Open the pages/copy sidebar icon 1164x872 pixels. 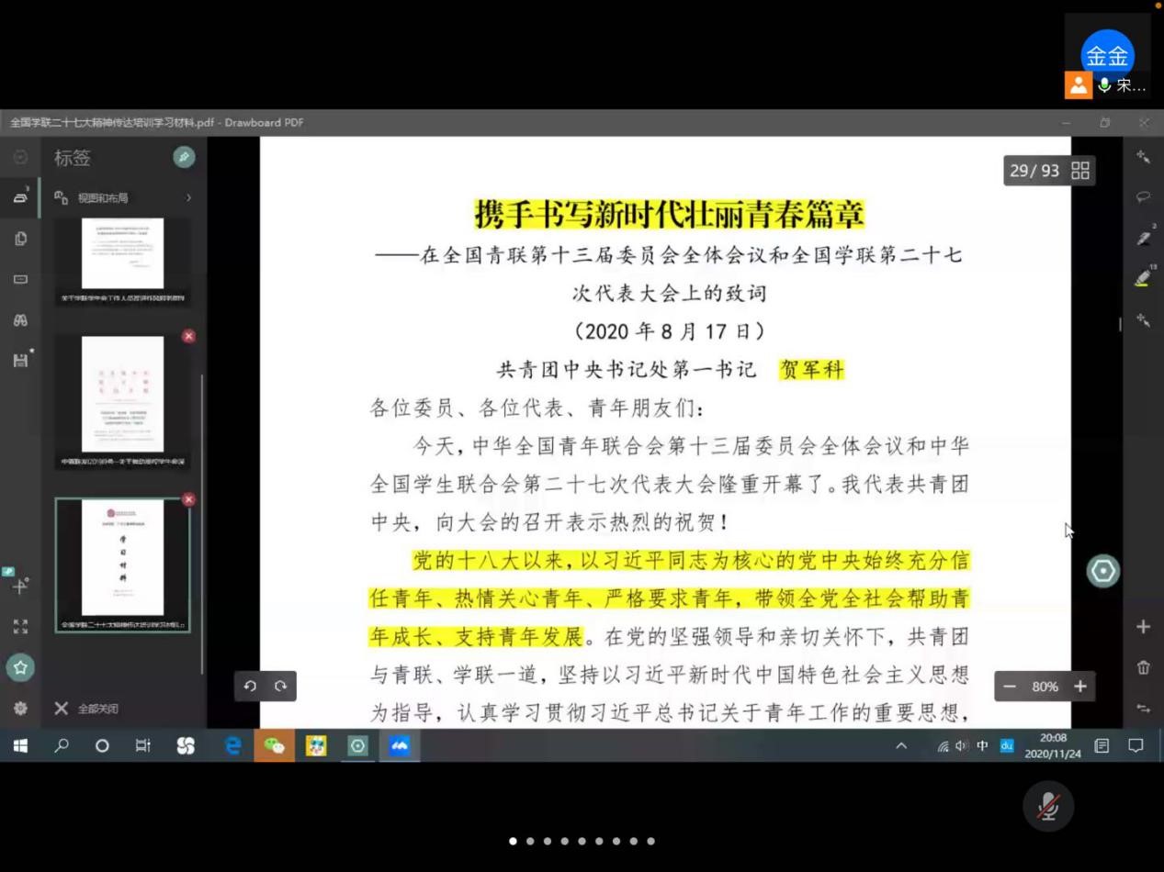(x=20, y=239)
